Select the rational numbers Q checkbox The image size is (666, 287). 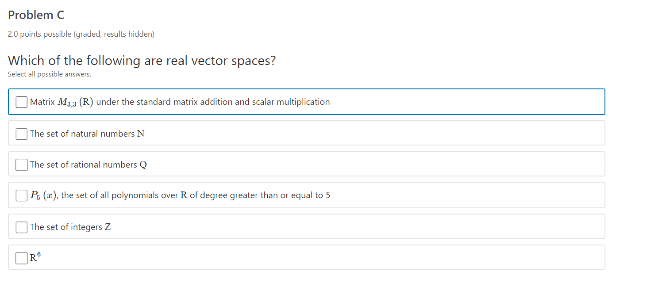(22, 165)
